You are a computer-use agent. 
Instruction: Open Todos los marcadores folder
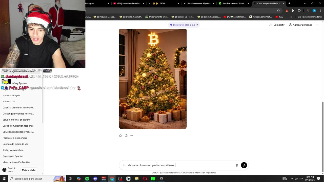click(x=310, y=17)
